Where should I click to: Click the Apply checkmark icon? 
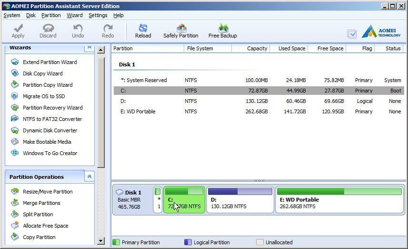pos(18,28)
